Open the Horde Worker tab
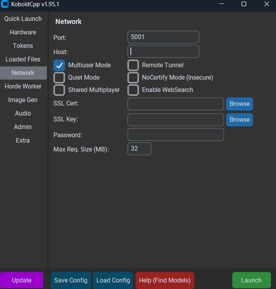Image resolution: width=276 pixels, height=289 pixels. coord(23,86)
